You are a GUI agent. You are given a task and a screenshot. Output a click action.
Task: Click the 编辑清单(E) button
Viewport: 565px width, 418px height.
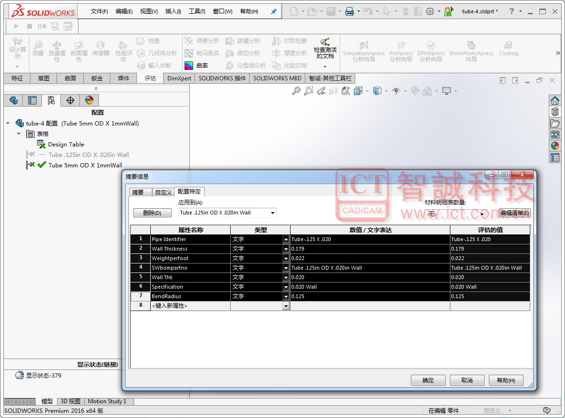coord(514,213)
